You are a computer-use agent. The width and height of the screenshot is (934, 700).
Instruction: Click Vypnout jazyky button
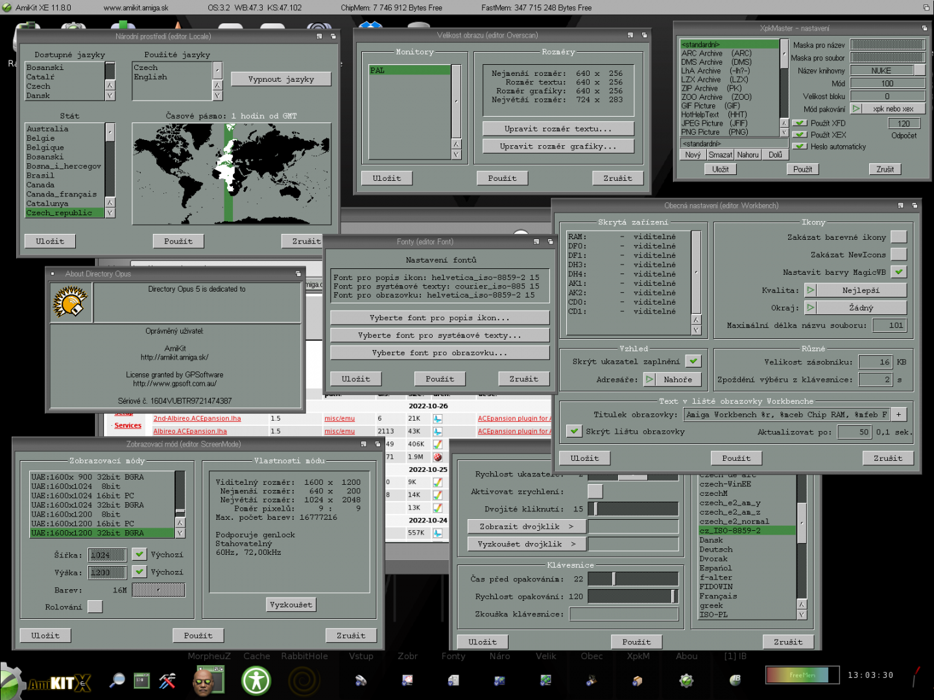point(281,79)
